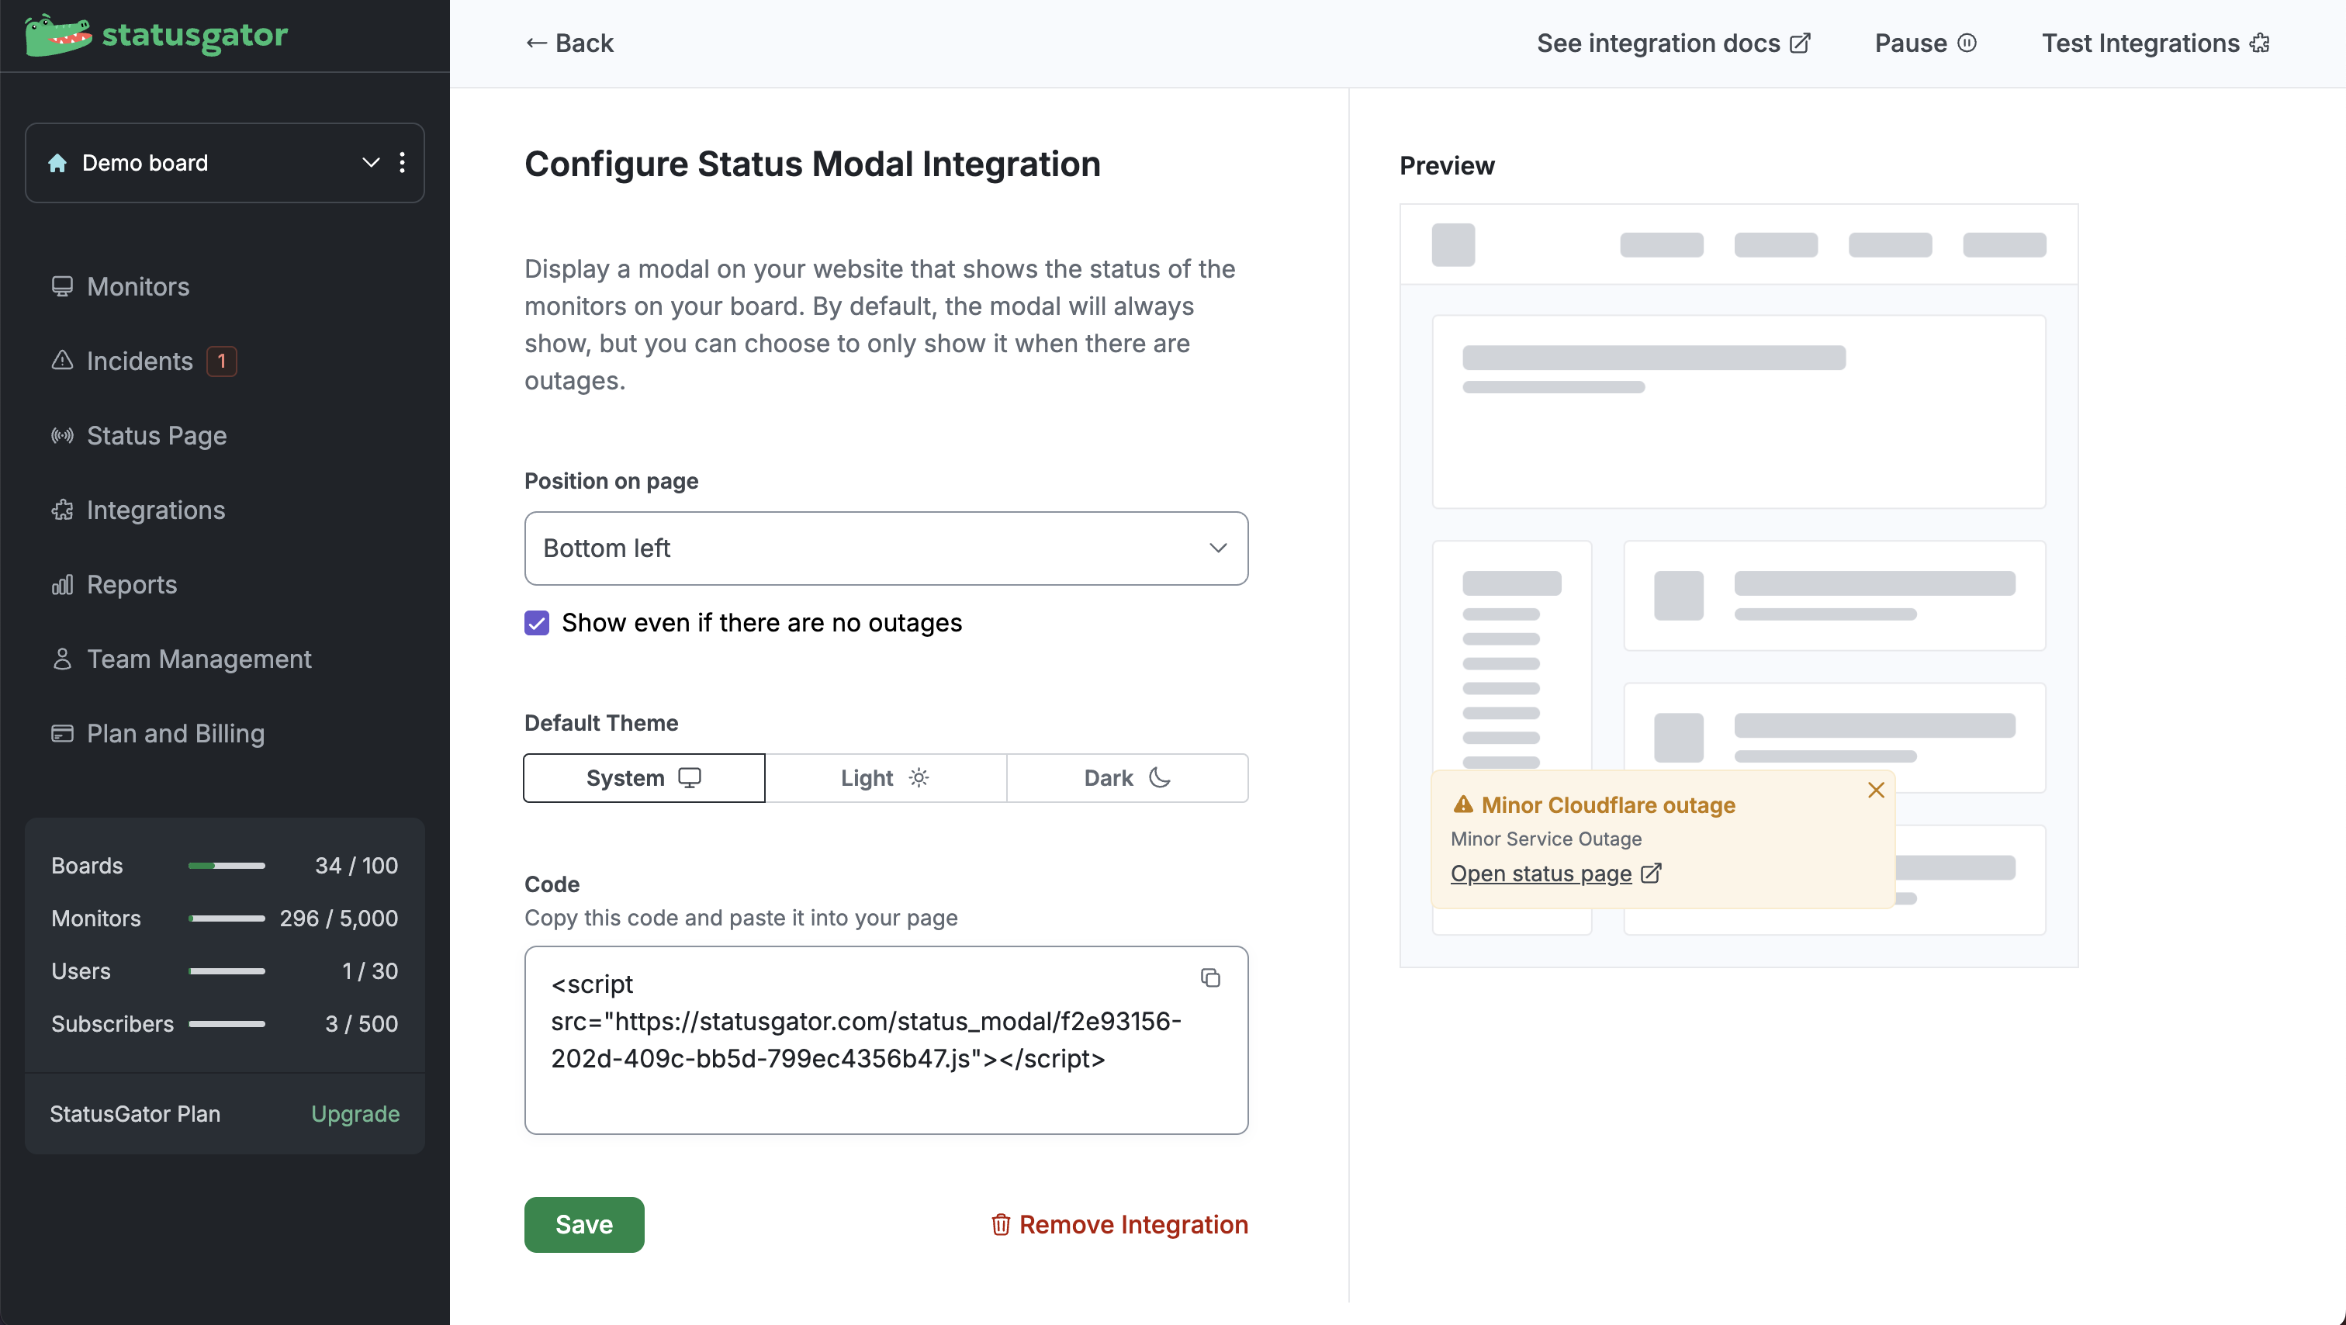This screenshot has height=1325, width=2346.
Task: Select the Light default theme
Action: coord(885,777)
